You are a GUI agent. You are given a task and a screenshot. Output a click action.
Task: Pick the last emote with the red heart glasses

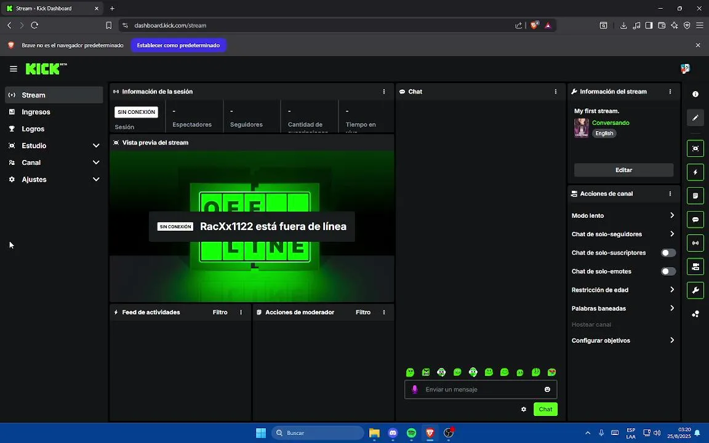[x=551, y=372]
